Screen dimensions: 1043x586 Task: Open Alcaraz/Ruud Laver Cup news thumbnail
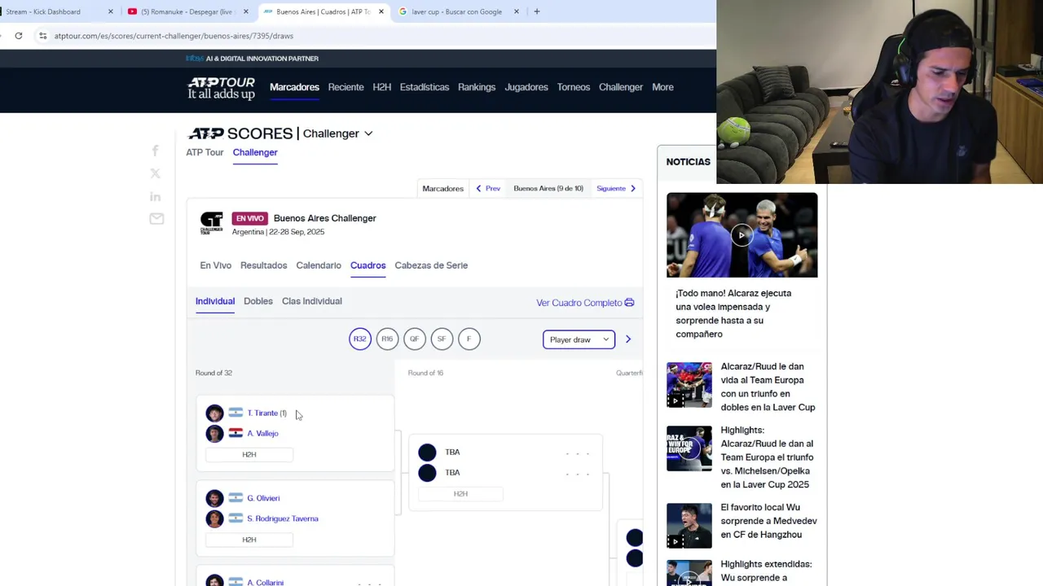[689, 384]
